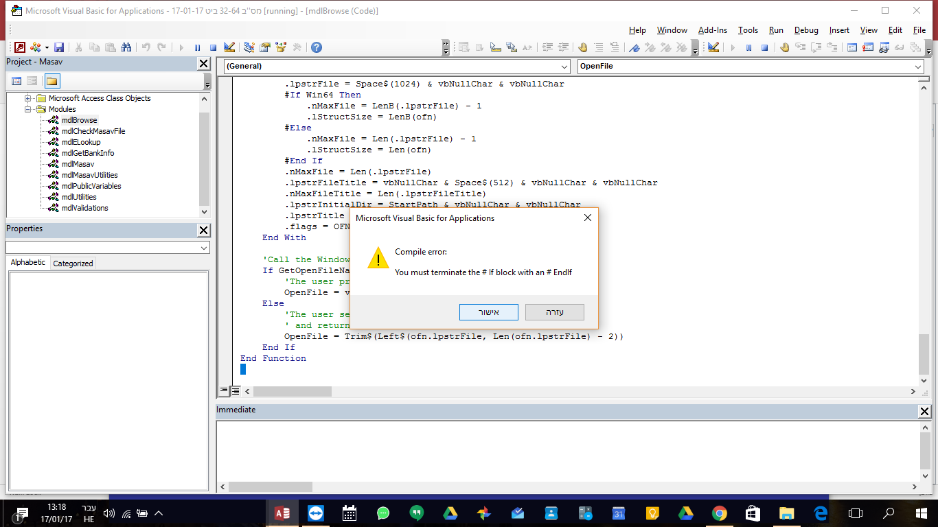Screen dimensions: 938x527
Task: Switch to the Alphabetic properties tab
Action: pos(28,263)
